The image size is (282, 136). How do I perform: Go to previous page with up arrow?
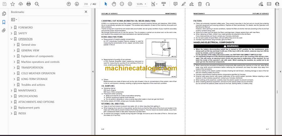click(69, 4)
